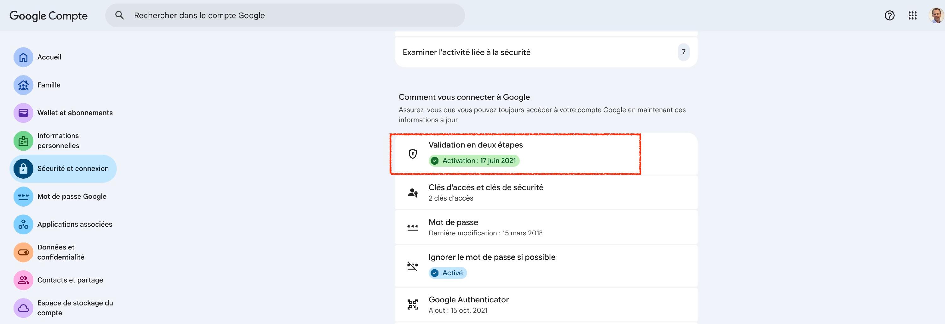945x324 pixels.
Task: Click the Famille icon in sidebar
Action: pos(24,85)
